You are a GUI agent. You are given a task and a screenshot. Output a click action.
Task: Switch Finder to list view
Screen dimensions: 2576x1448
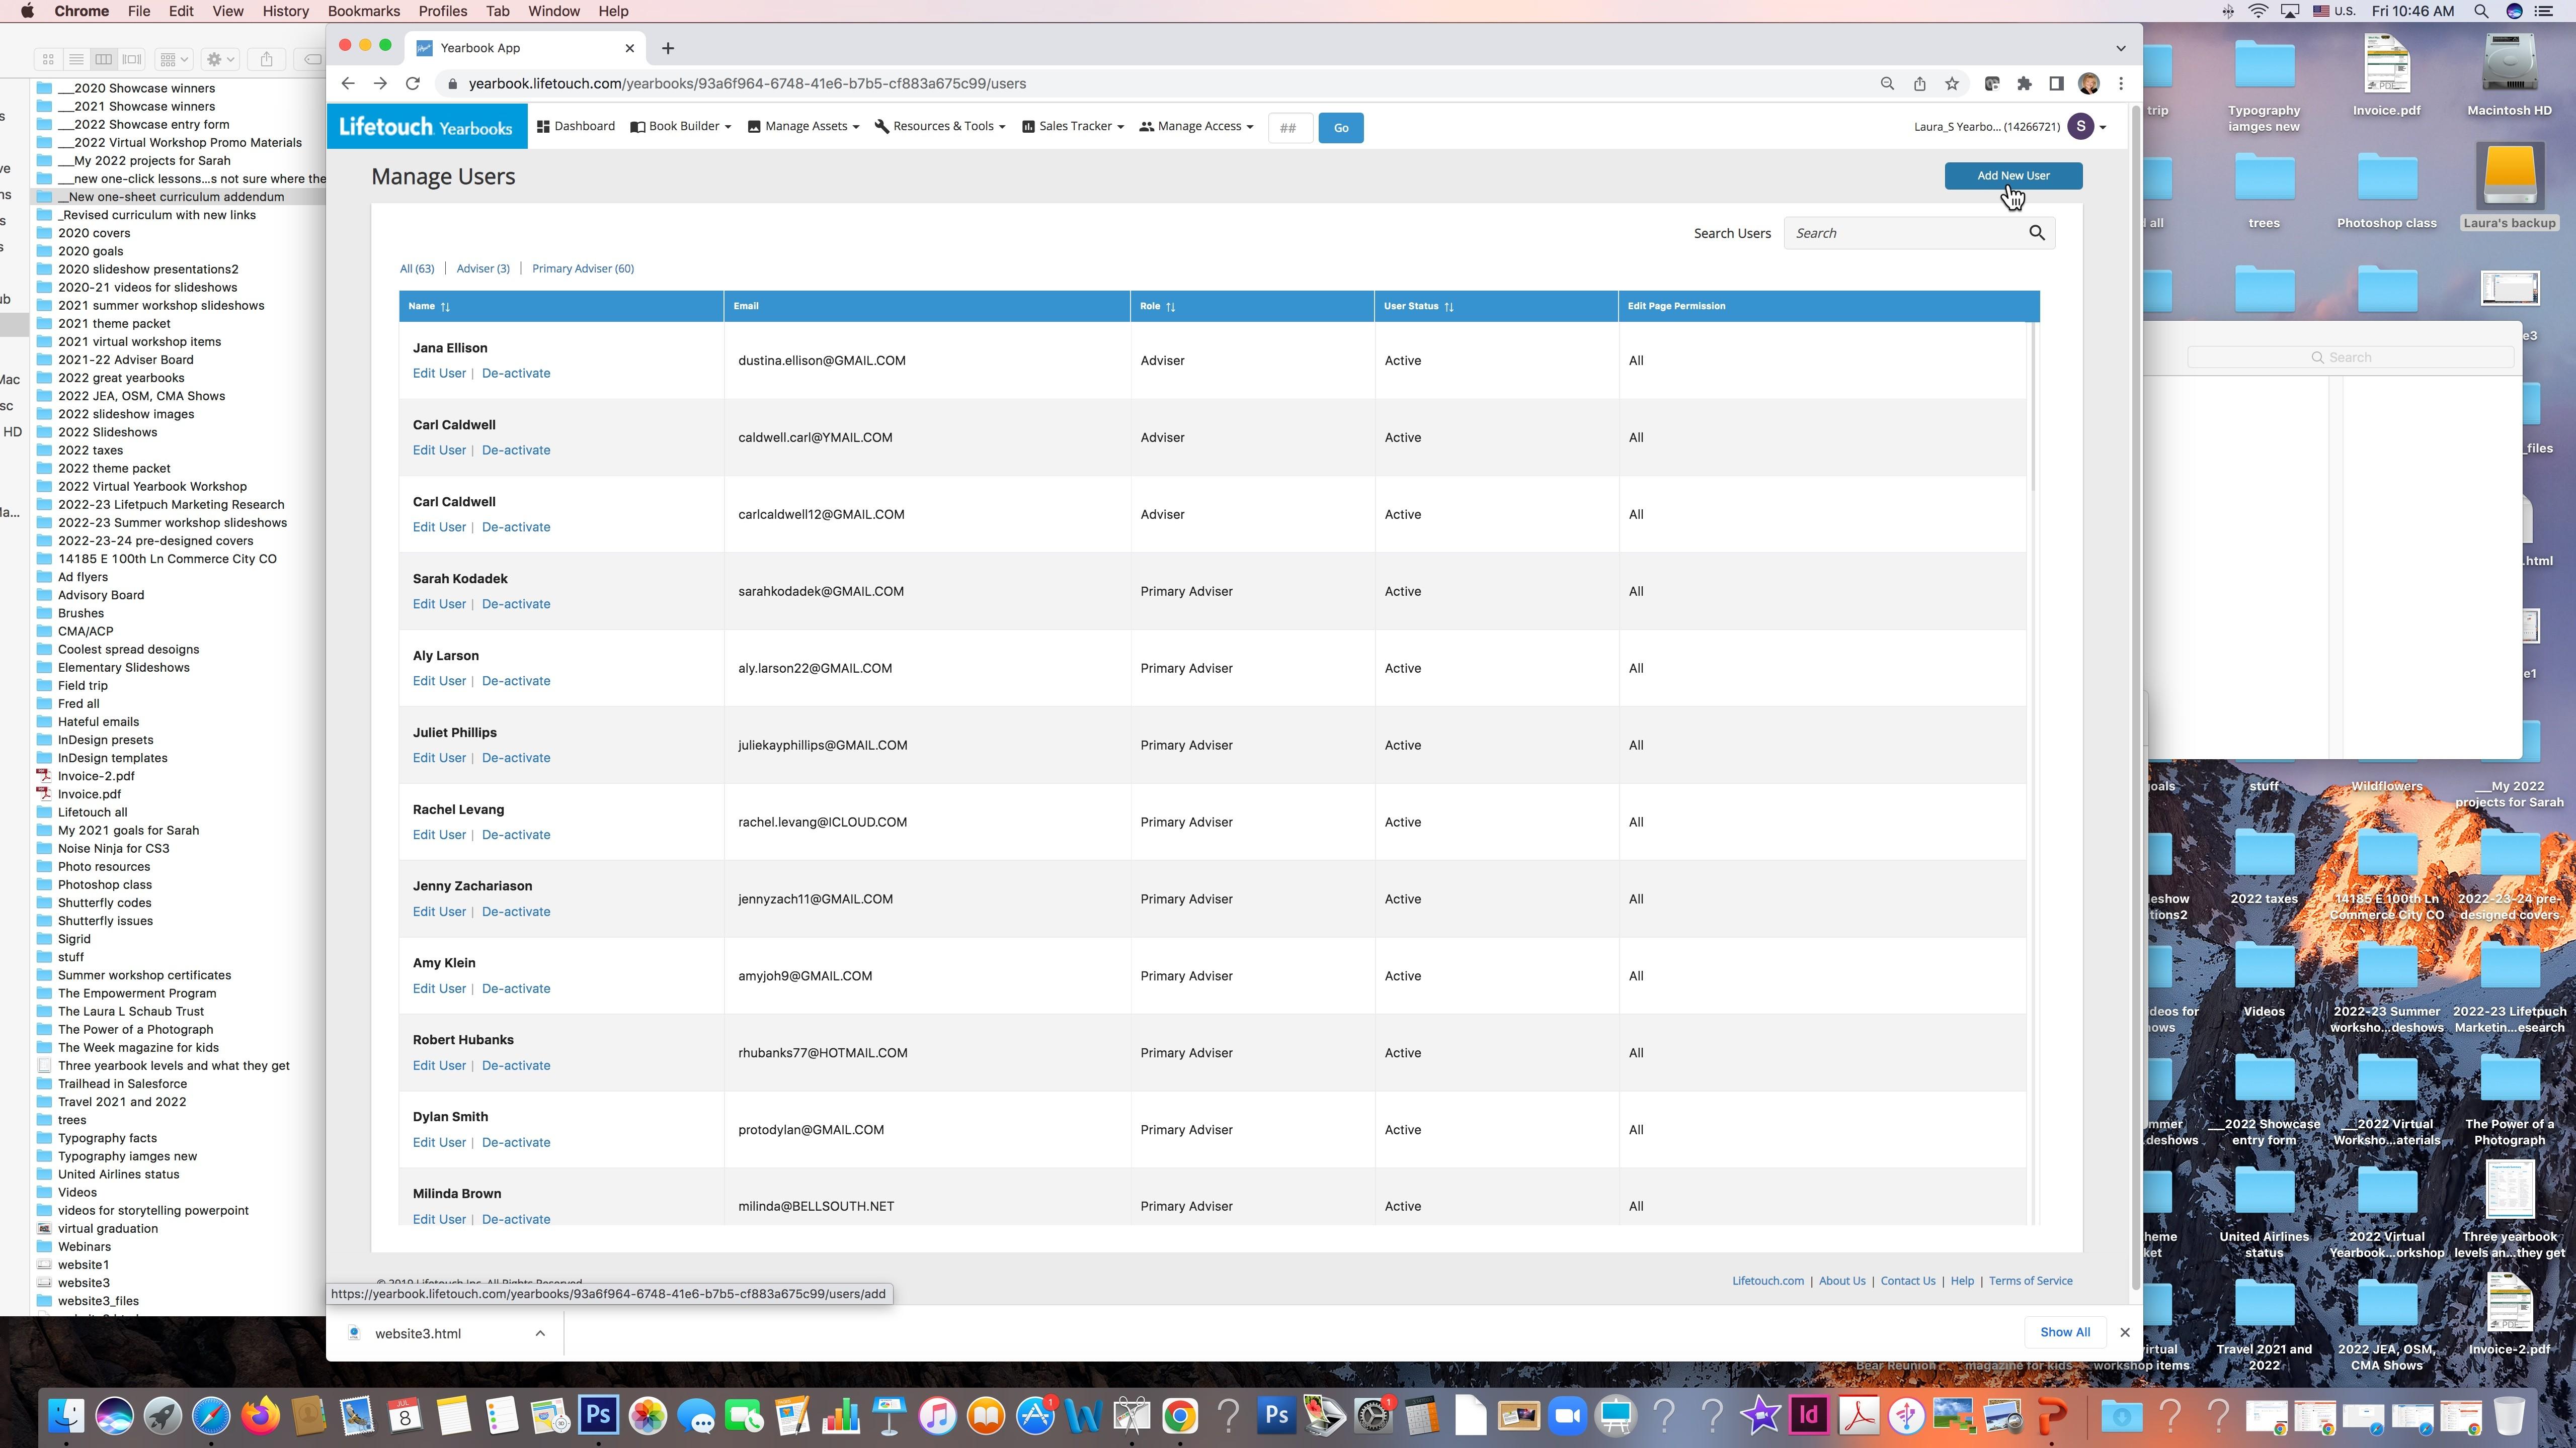76,60
